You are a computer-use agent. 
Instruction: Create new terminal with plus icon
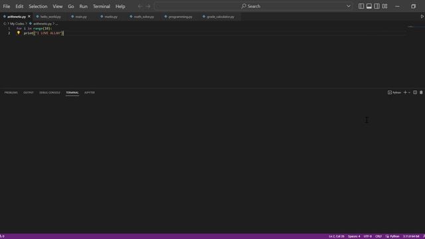[405, 93]
